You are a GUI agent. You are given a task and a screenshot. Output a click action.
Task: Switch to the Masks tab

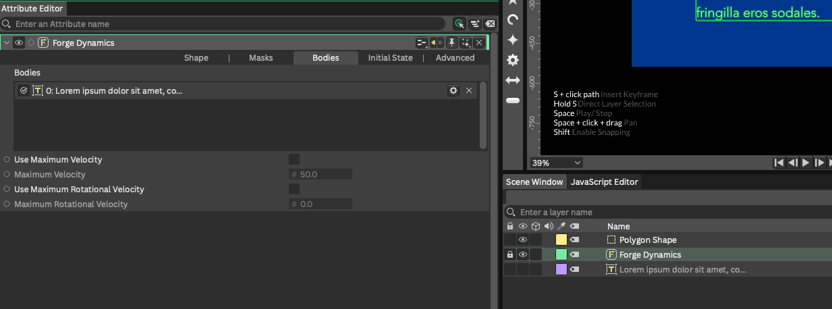[261, 58]
